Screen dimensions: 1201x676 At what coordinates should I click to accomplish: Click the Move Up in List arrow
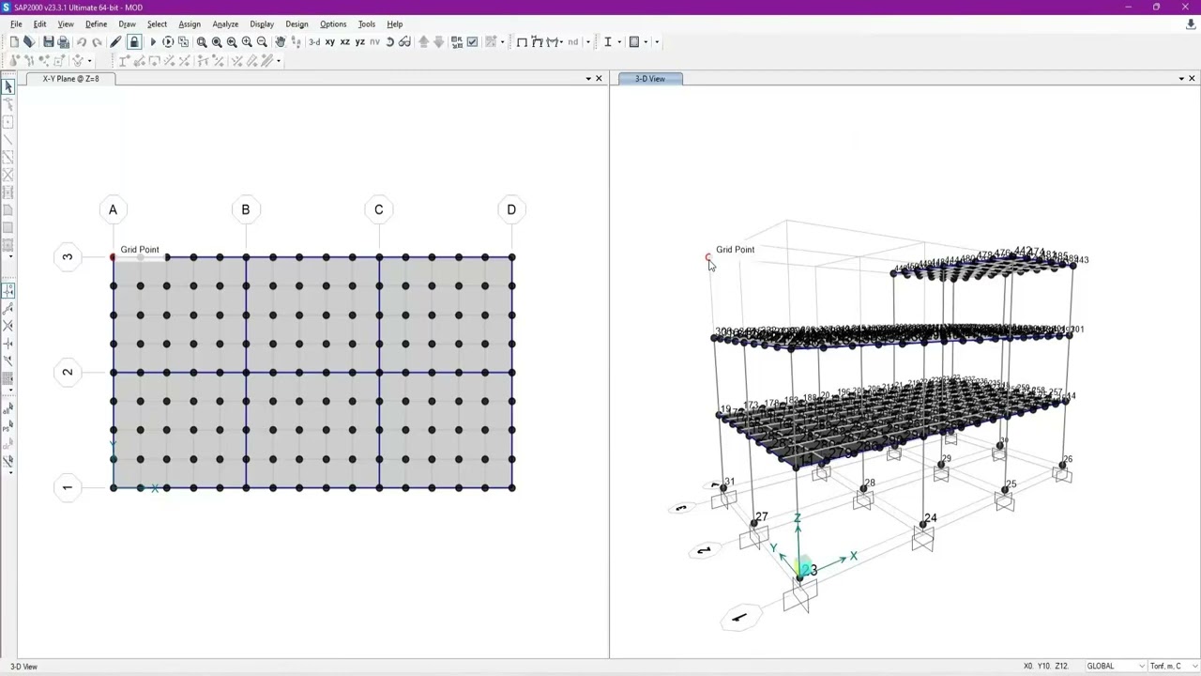click(423, 41)
